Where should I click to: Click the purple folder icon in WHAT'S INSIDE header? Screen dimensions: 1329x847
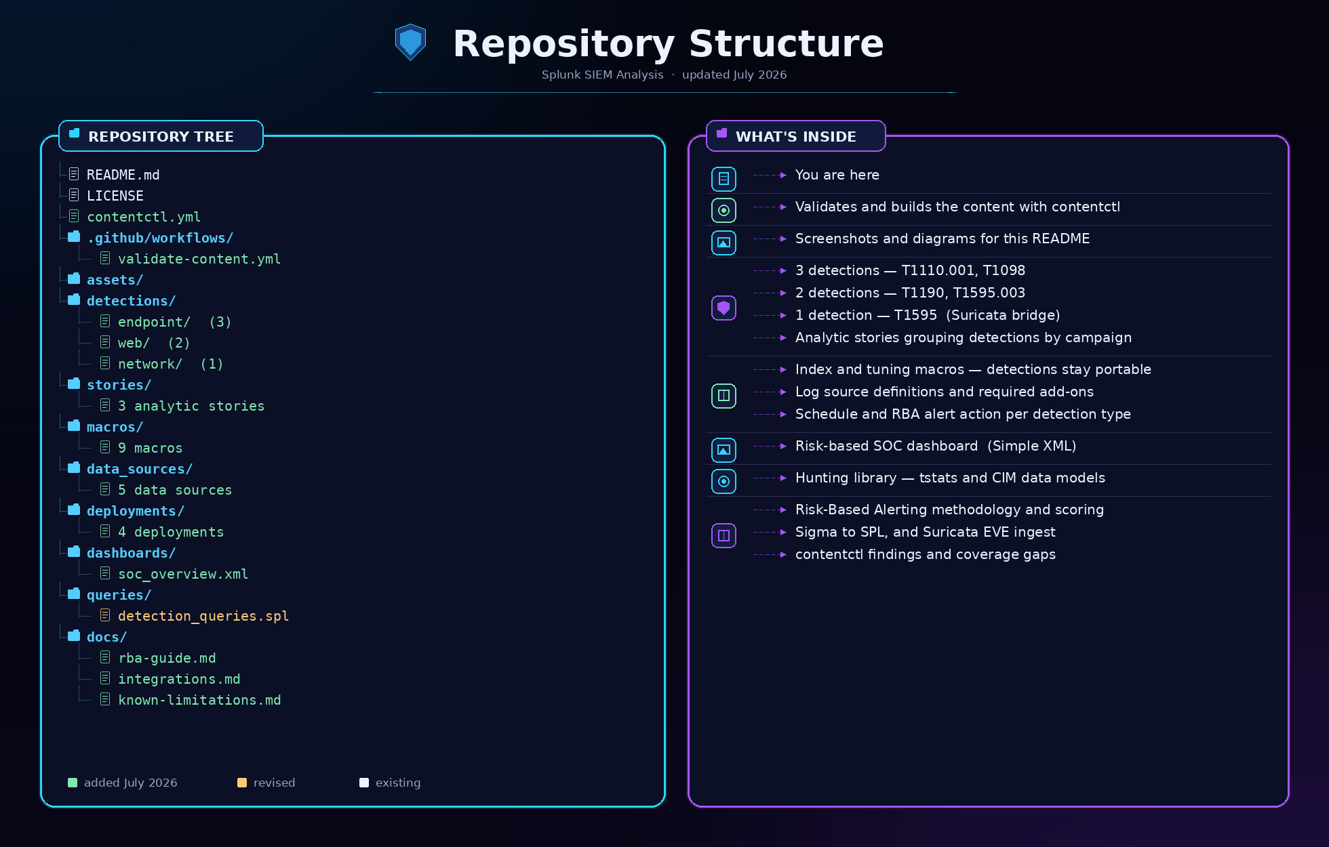tap(722, 133)
